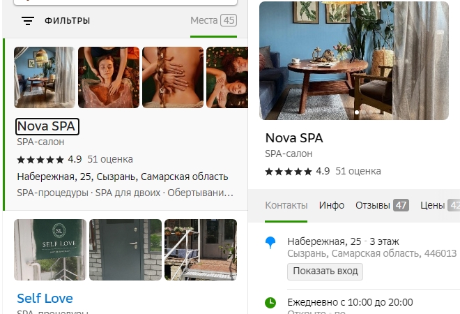Click the star rating in the Nova SPA details card
This screenshot has width=460, height=314.
tap(289, 171)
